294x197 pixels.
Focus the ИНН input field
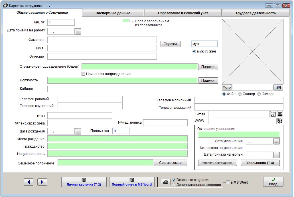(80, 116)
